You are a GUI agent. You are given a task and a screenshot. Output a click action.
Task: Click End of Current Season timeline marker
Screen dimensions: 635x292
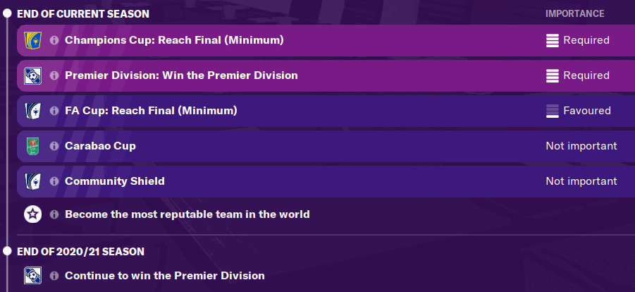point(7,13)
